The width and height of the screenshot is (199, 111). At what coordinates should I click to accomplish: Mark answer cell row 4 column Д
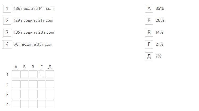tap(50, 104)
